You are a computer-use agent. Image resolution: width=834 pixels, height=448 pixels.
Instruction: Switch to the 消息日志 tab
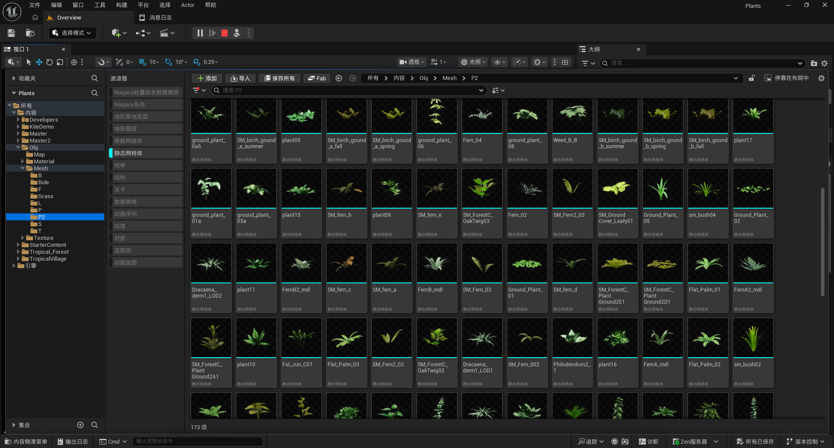click(156, 18)
